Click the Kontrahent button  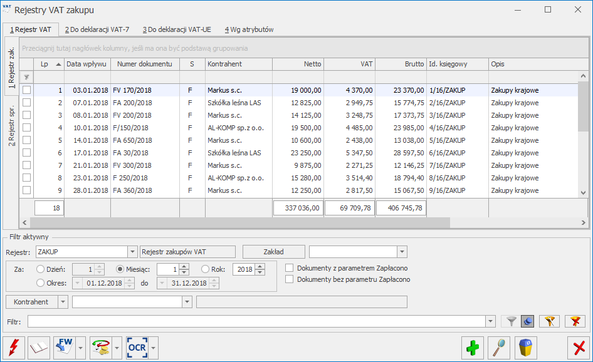(32, 302)
